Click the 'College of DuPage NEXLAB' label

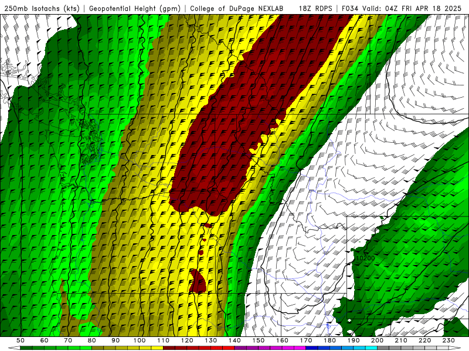click(237, 8)
